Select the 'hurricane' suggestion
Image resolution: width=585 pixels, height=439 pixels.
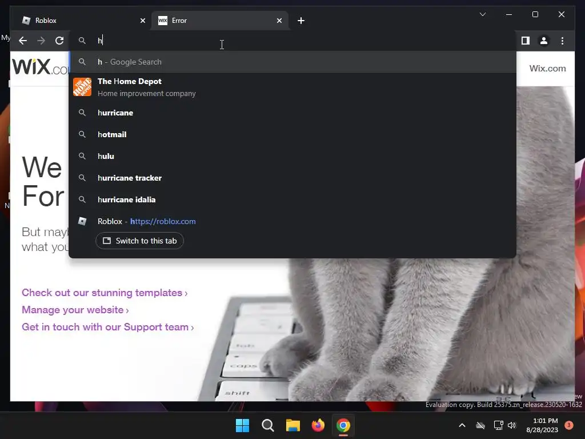coord(292,113)
